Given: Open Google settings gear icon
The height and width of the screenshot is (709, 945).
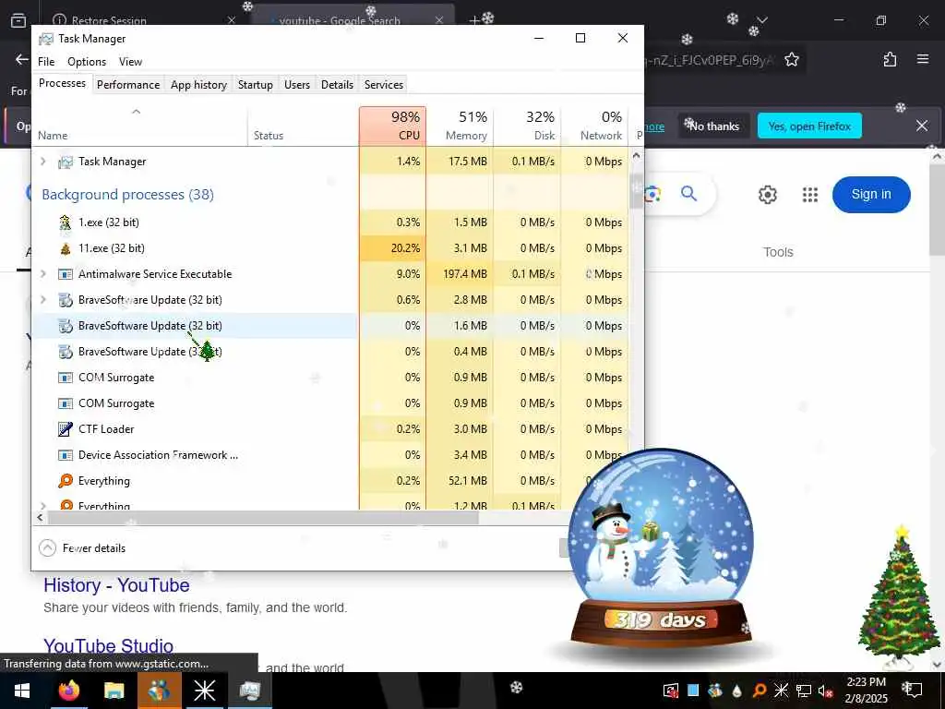Looking at the screenshot, I should point(767,195).
